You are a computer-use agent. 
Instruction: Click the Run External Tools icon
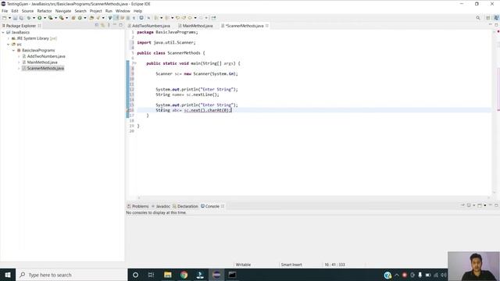coord(62,18)
